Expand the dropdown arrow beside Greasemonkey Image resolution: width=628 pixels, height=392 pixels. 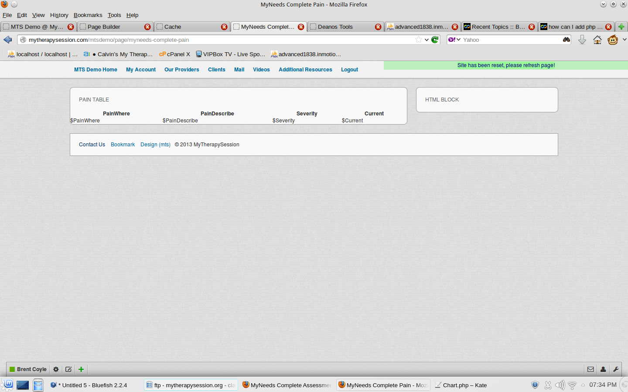click(624, 40)
